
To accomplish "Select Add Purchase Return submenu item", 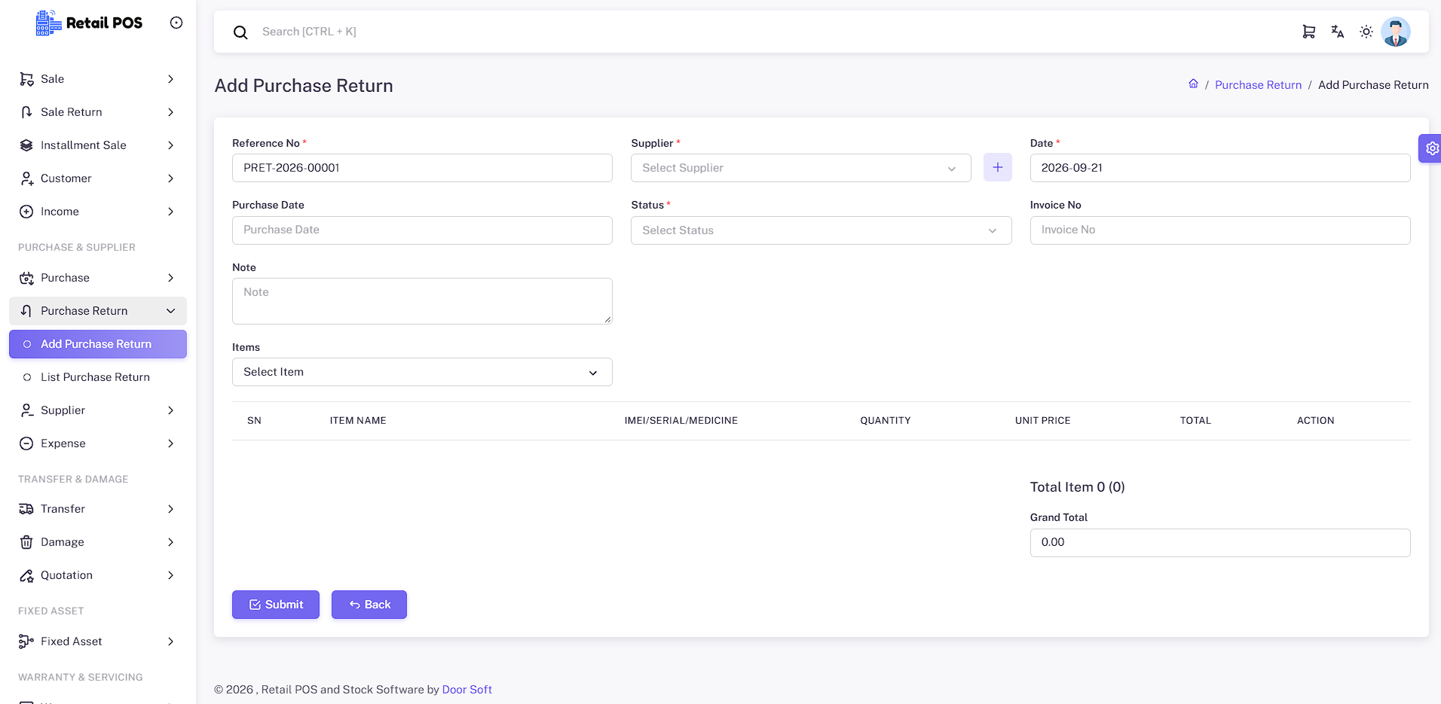I will click(98, 344).
